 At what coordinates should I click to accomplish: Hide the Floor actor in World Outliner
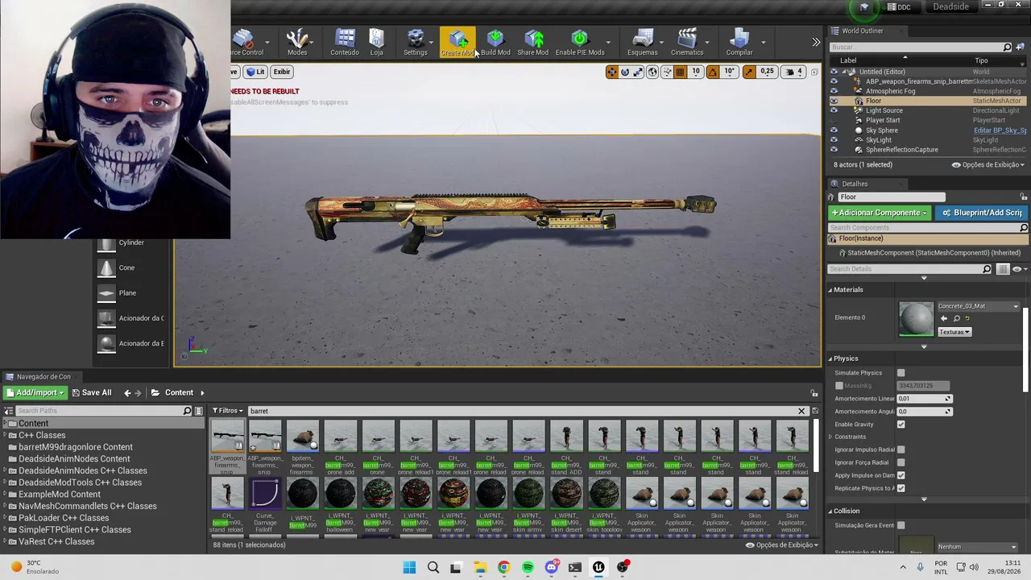(834, 101)
